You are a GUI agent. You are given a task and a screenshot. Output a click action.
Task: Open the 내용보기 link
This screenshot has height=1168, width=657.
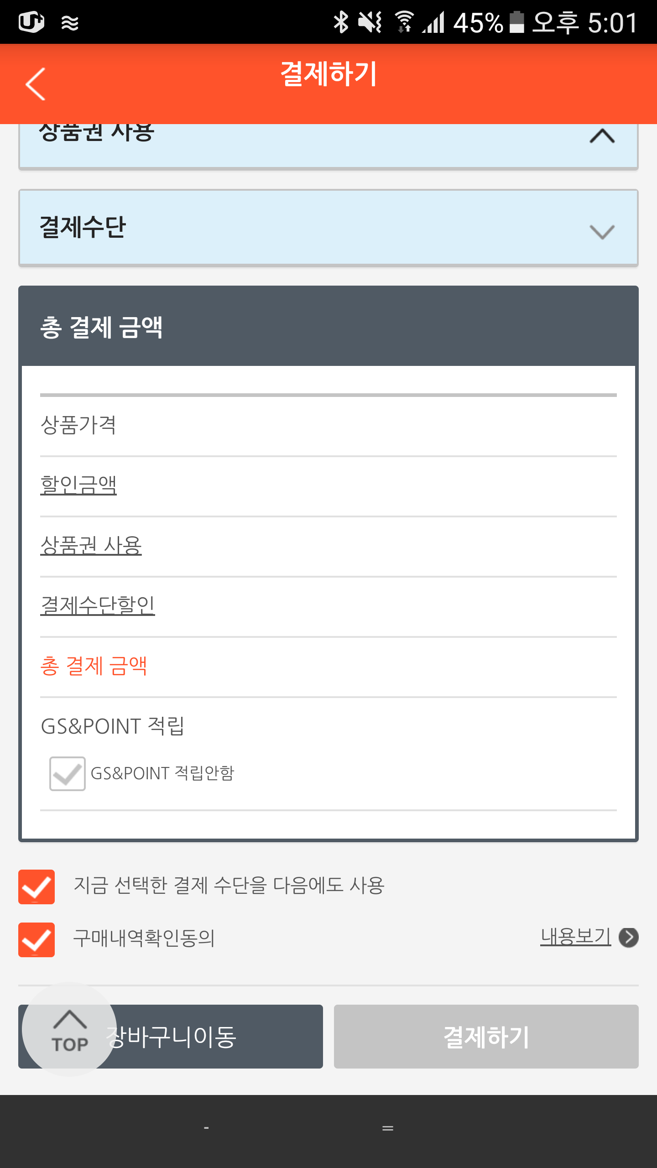(575, 937)
